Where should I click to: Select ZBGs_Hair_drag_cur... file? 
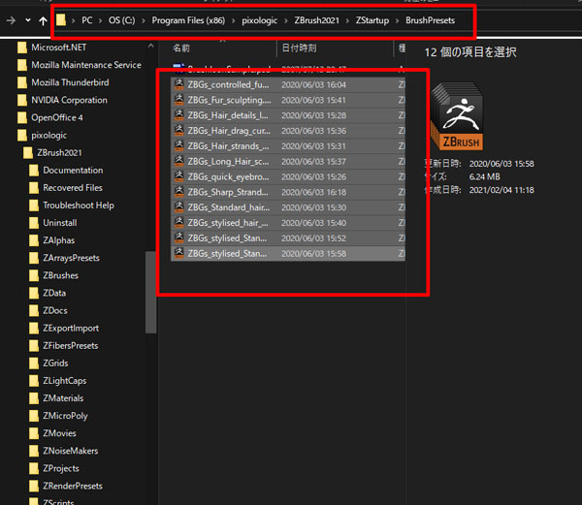288,131
